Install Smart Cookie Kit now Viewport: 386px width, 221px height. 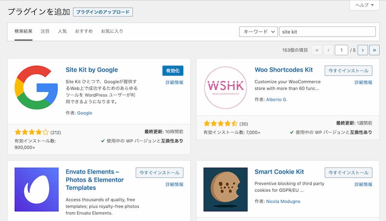(x=348, y=172)
